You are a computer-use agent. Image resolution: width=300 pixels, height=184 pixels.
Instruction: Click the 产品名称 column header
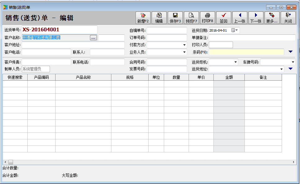point(83,77)
